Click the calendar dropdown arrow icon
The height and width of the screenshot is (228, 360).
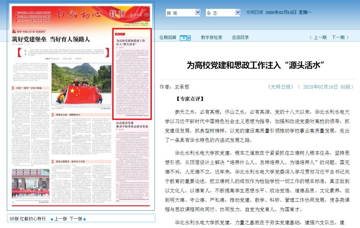point(188,38)
